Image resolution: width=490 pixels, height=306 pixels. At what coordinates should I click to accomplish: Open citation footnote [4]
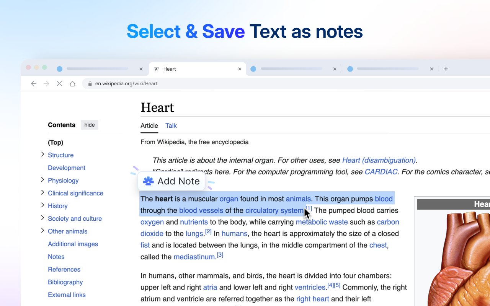coord(331,285)
